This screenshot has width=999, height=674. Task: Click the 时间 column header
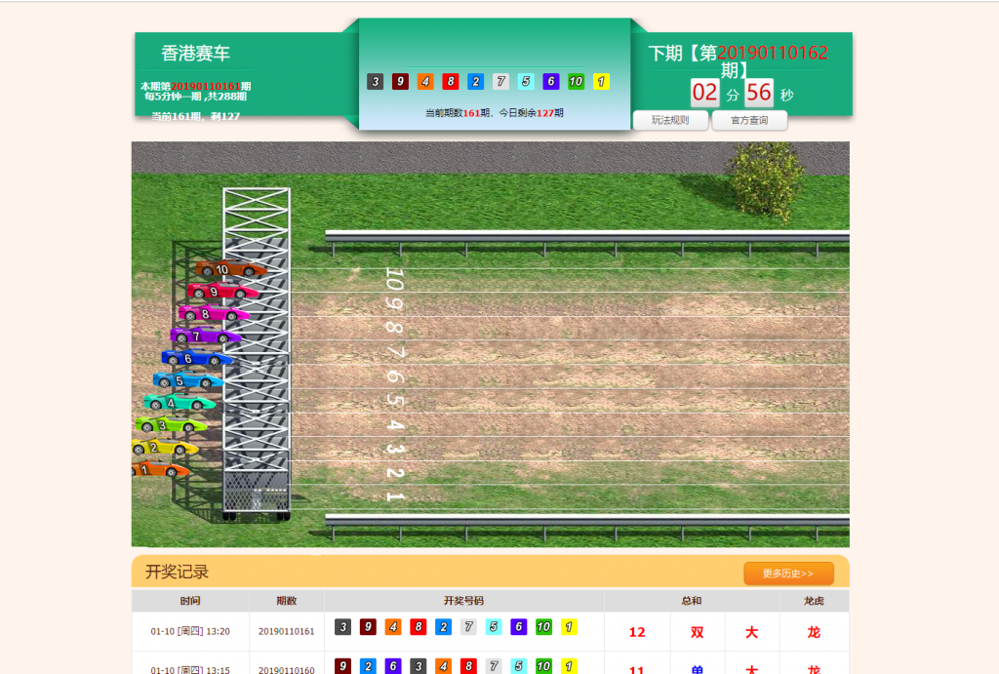(x=190, y=602)
